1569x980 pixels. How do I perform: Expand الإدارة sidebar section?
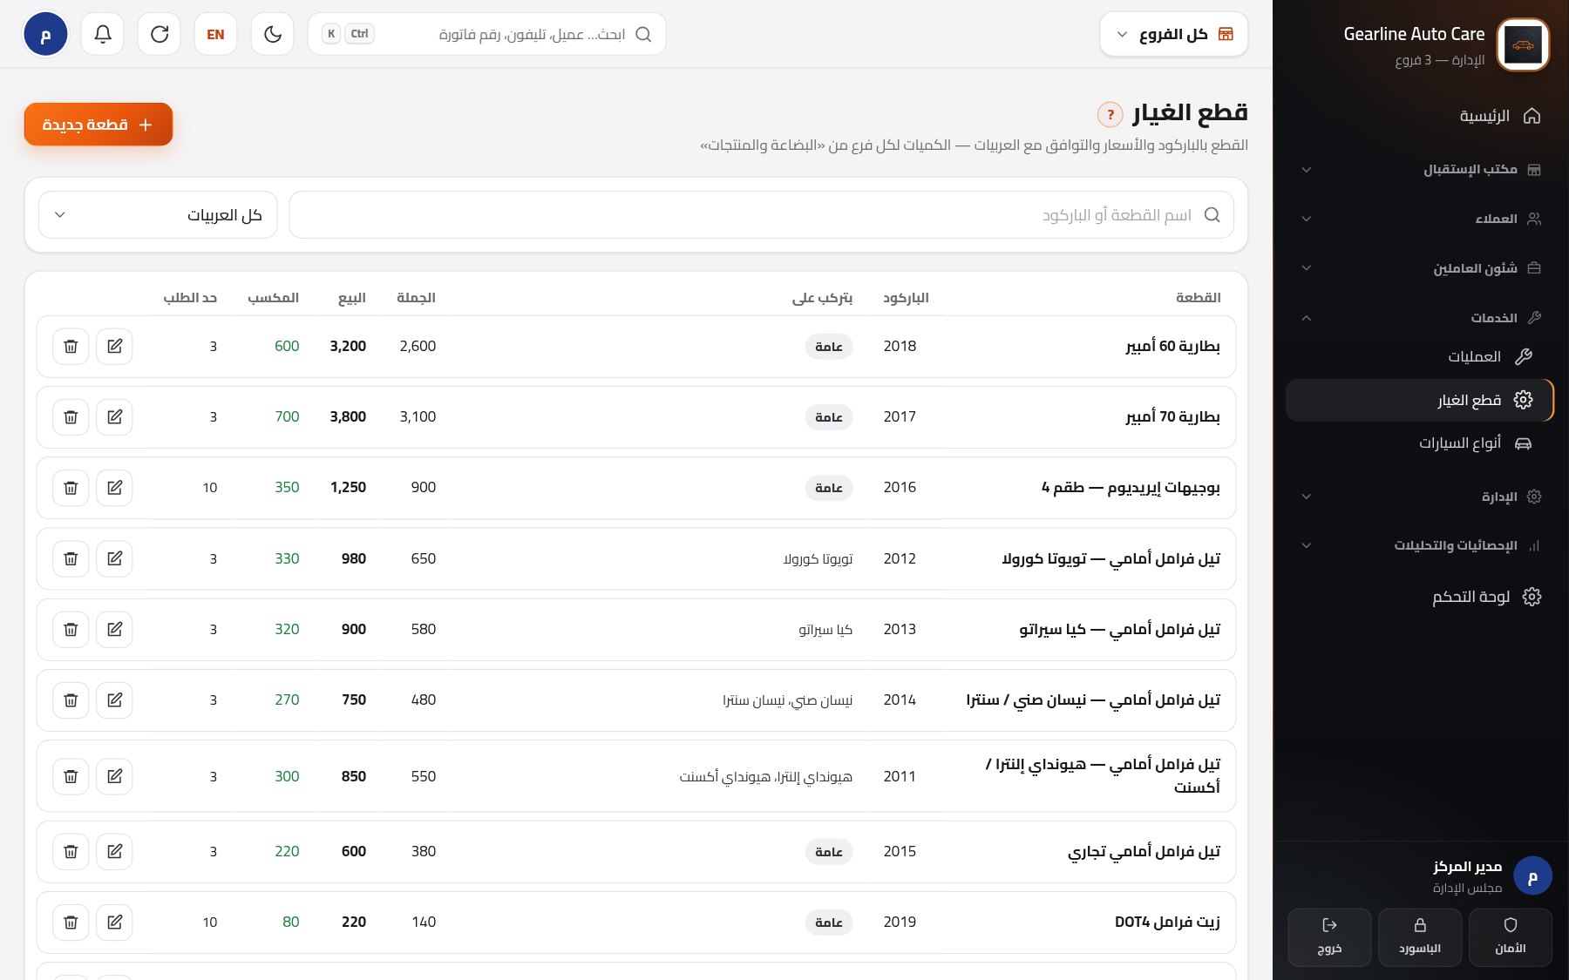click(1419, 497)
